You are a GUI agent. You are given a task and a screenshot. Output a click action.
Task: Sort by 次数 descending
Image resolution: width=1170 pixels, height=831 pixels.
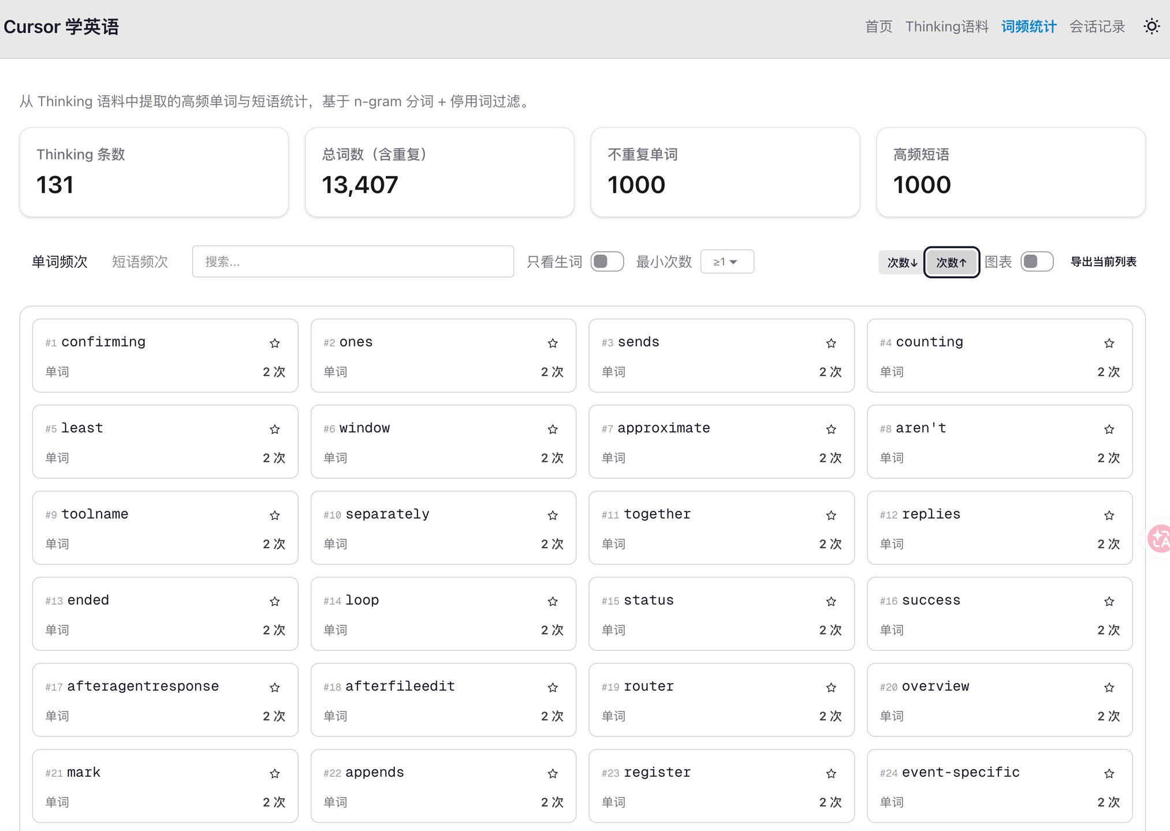pyautogui.click(x=902, y=262)
